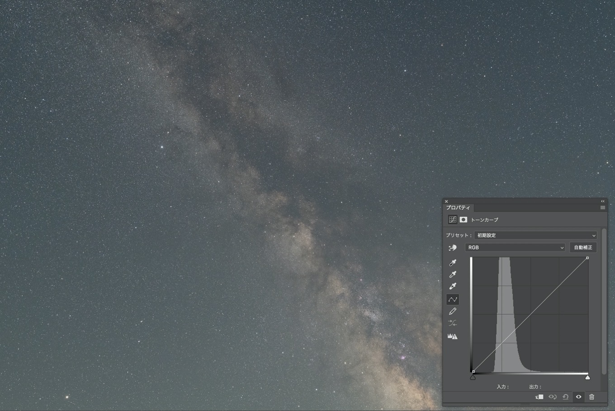The width and height of the screenshot is (615, 411).
Task: Click the black input slider triangle
Action: (x=473, y=377)
